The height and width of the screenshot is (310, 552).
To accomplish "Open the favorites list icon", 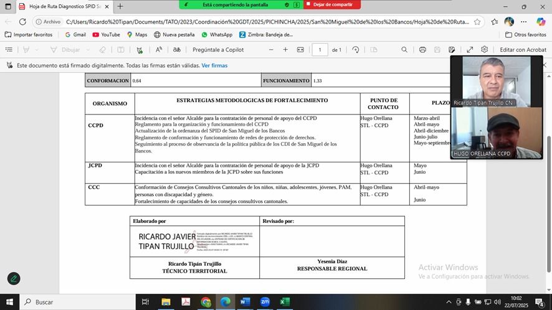I will (495, 22).
